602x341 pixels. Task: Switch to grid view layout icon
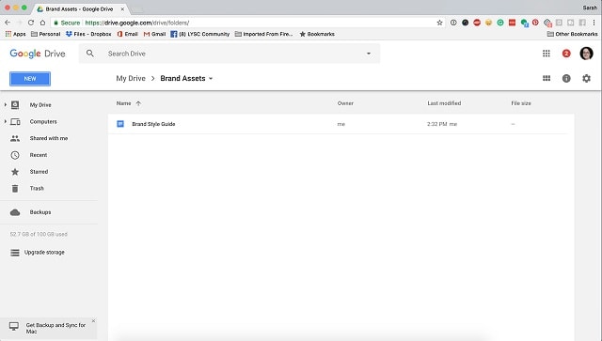(x=547, y=78)
